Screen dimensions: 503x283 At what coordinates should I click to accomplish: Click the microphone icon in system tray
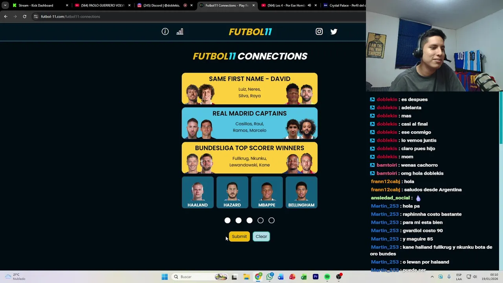(449, 277)
